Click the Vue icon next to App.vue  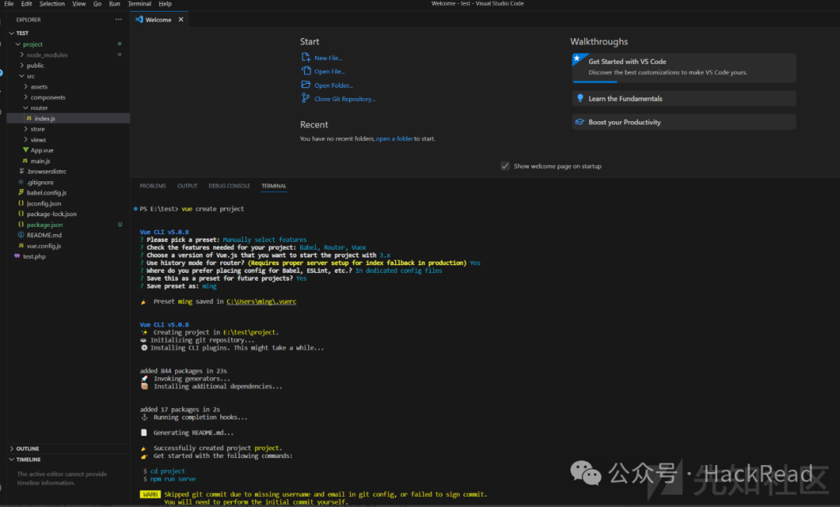25,150
